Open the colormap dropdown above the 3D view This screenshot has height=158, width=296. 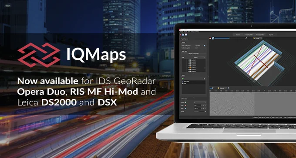(x=259, y=38)
